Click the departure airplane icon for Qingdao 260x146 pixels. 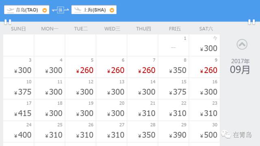10,10
